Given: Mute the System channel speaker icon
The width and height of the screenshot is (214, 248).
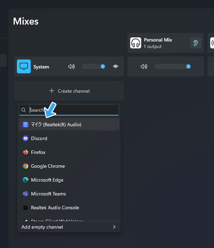Looking at the screenshot, I should 71,66.
